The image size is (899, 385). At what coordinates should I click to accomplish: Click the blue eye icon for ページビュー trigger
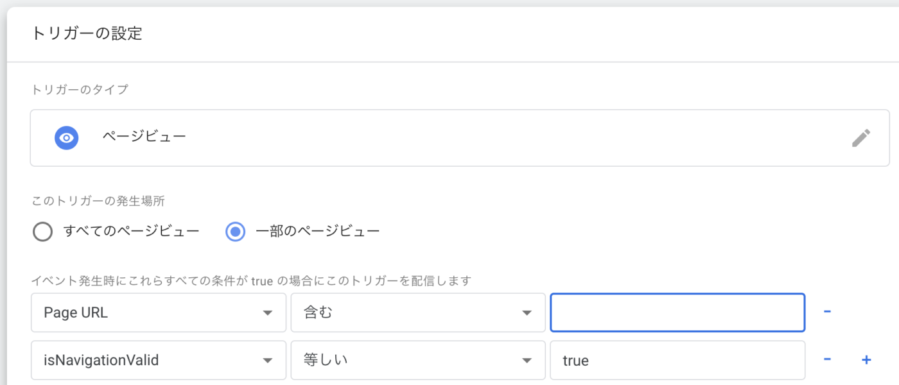point(66,137)
